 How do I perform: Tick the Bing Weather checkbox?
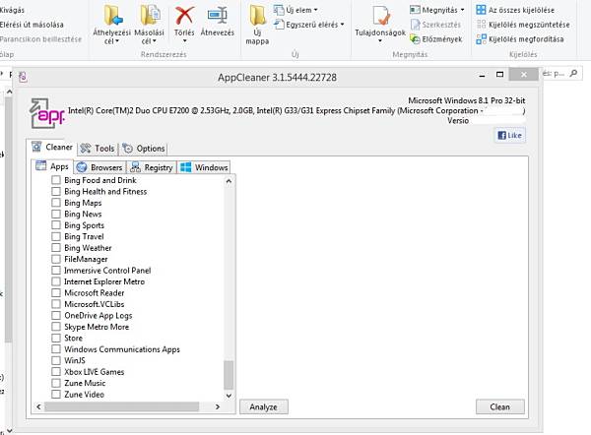56,248
